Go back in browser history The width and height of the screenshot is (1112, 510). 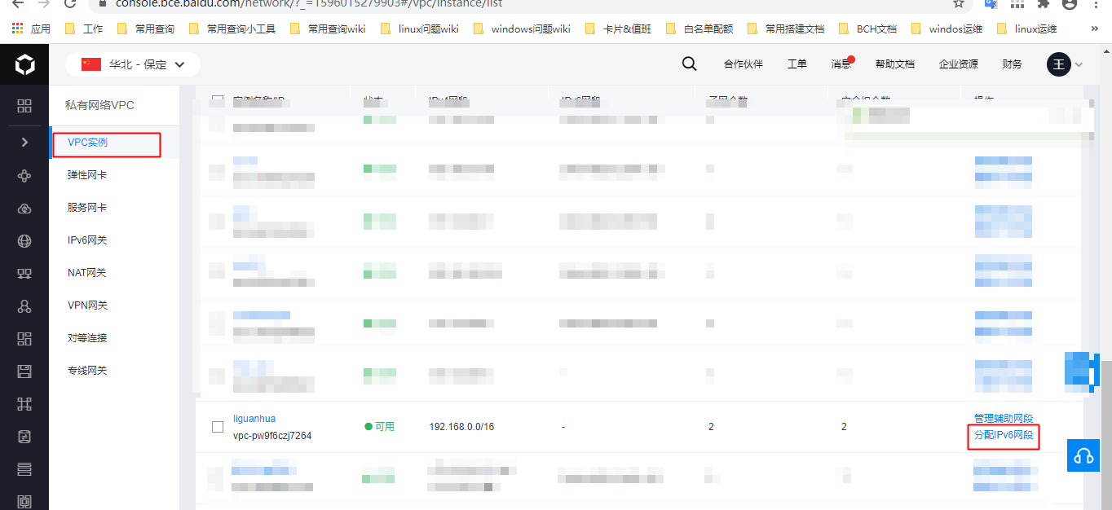point(18,3)
